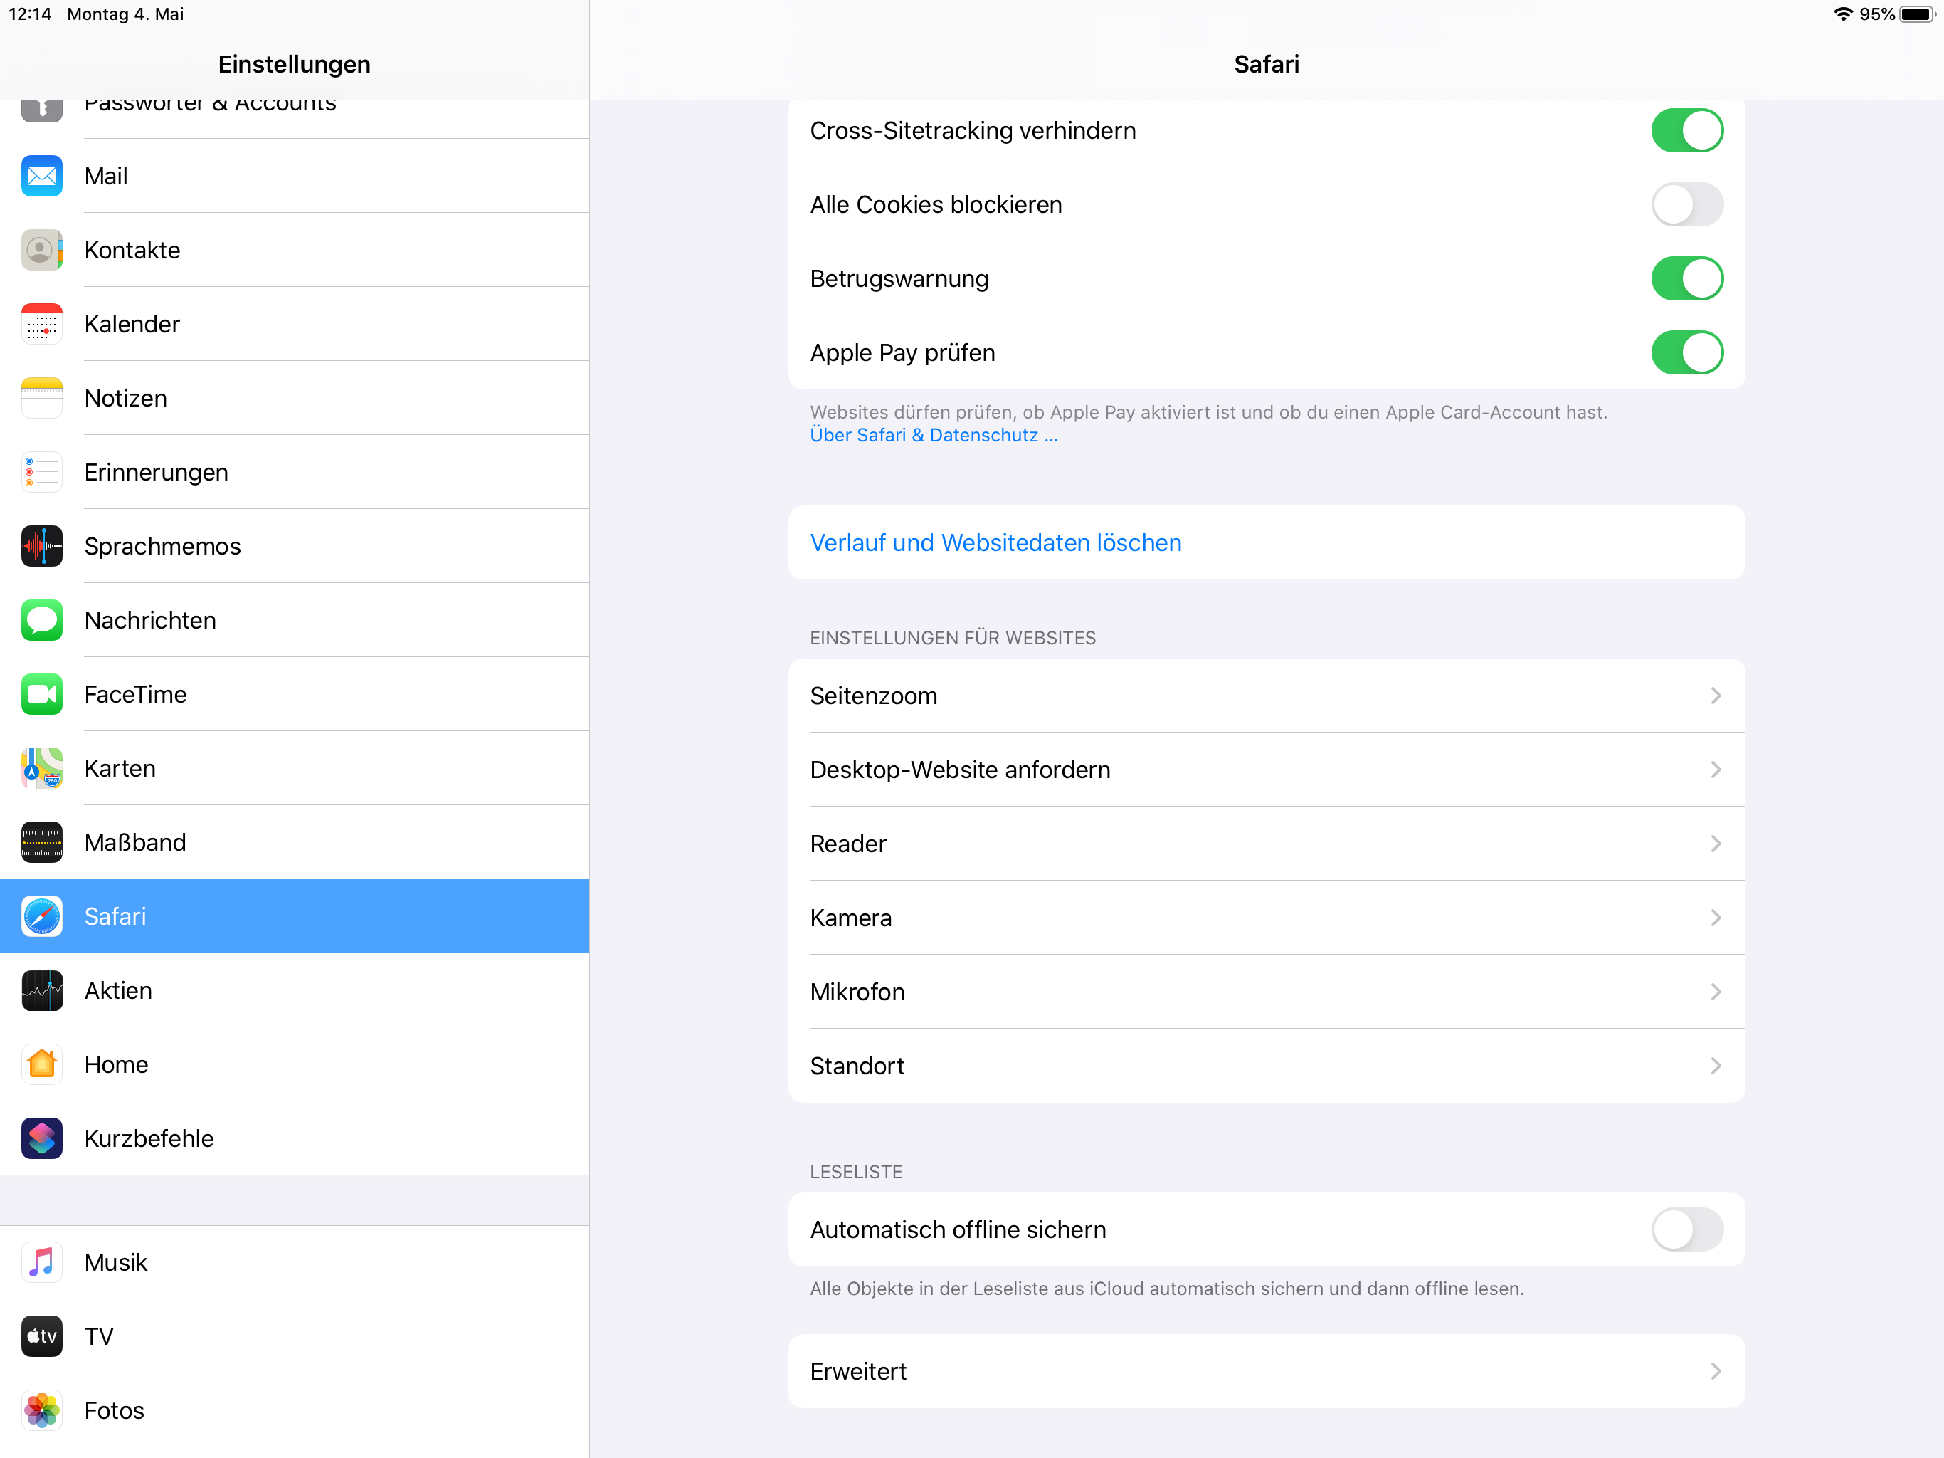Tap the Passwörter & Accounts row

(295, 119)
